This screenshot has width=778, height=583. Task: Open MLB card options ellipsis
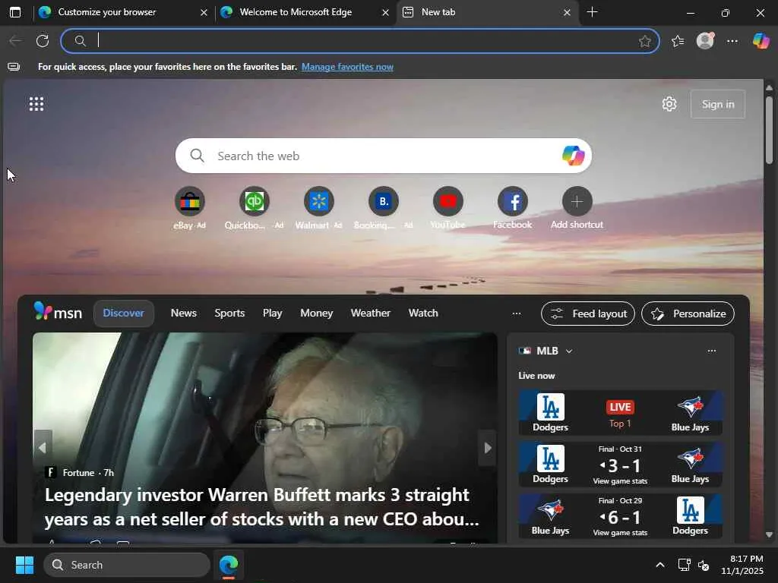[711, 351]
